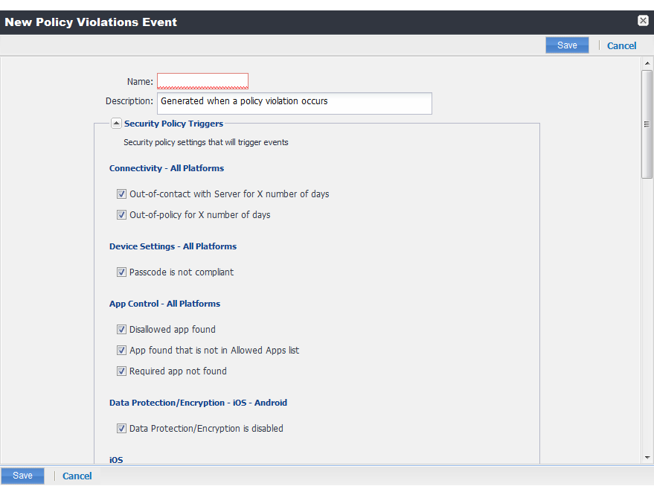This screenshot has width=654, height=492.
Task: Disable "Passcode is not compliant" trigger
Action: point(121,272)
